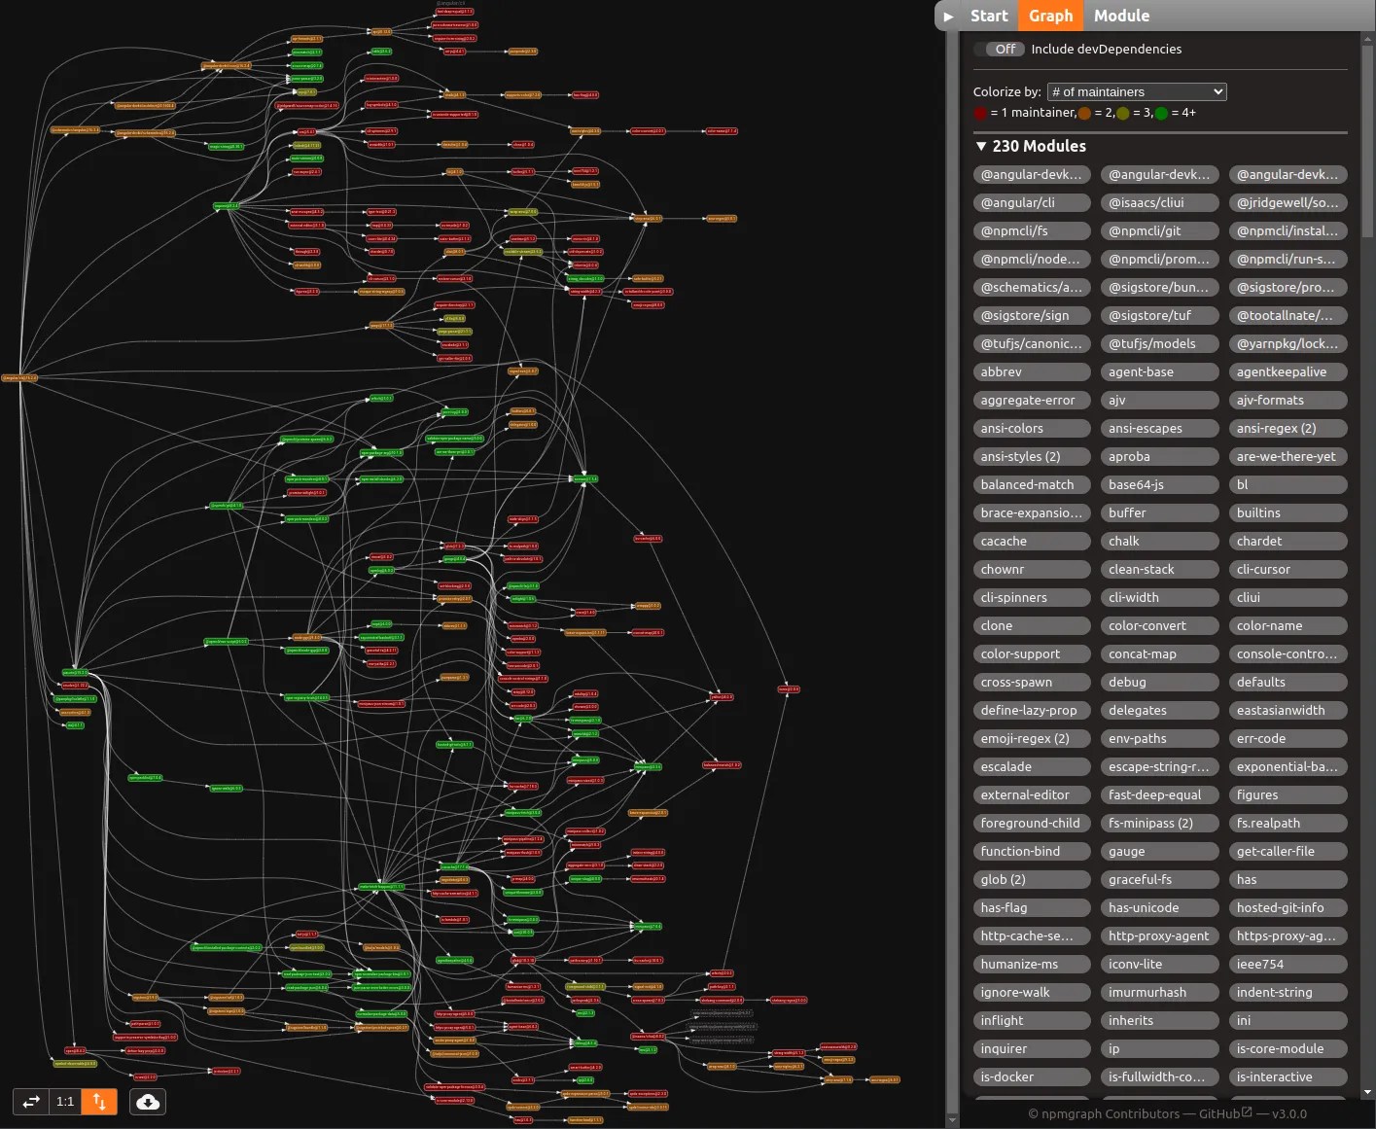The width and height of the screenshot is (1376, 1129).
Task: Click the cross-spawn module chip
Action: 1032,682
